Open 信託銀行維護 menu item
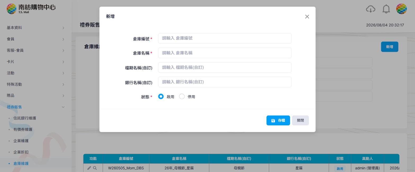The width and height of the screenshot is (415, 172). tap(25, 118)
